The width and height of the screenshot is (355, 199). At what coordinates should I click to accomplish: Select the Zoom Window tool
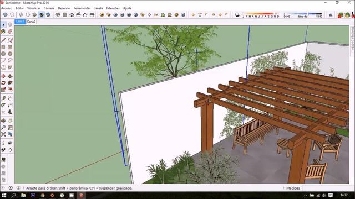(10, 128)
